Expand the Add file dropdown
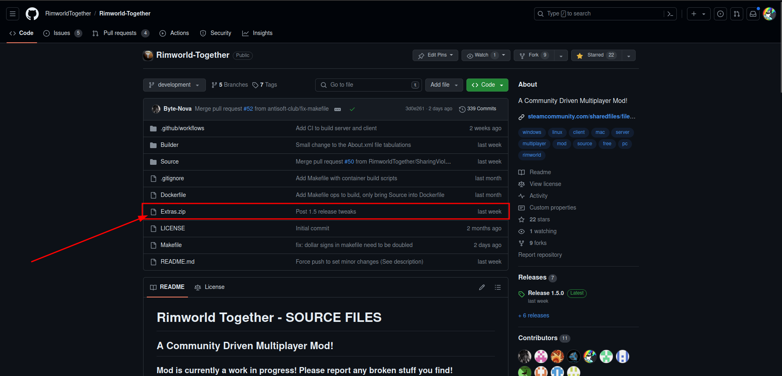Screen dimensions: 782x376 click(444, 85)
